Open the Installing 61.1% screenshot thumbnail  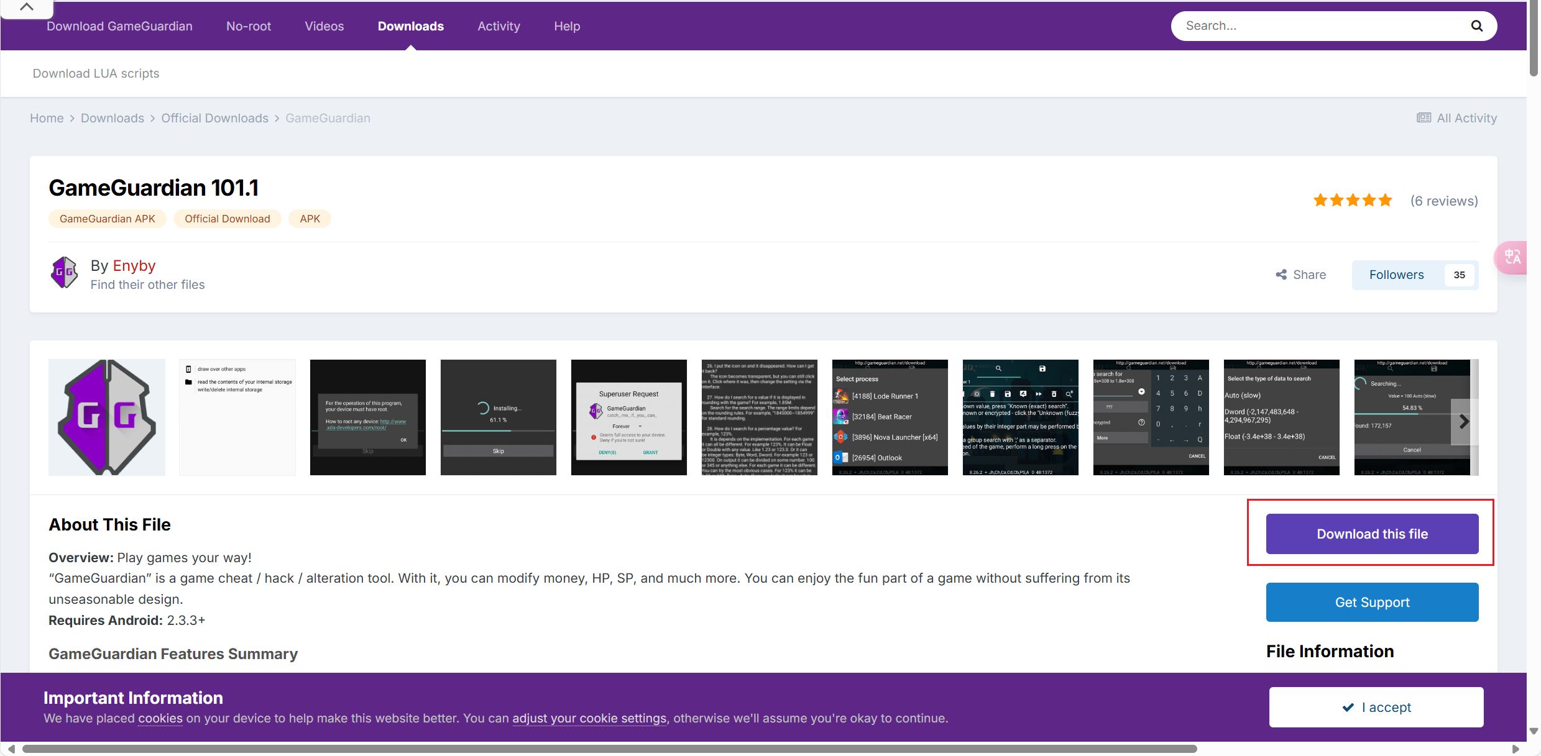tap(499, 417)
